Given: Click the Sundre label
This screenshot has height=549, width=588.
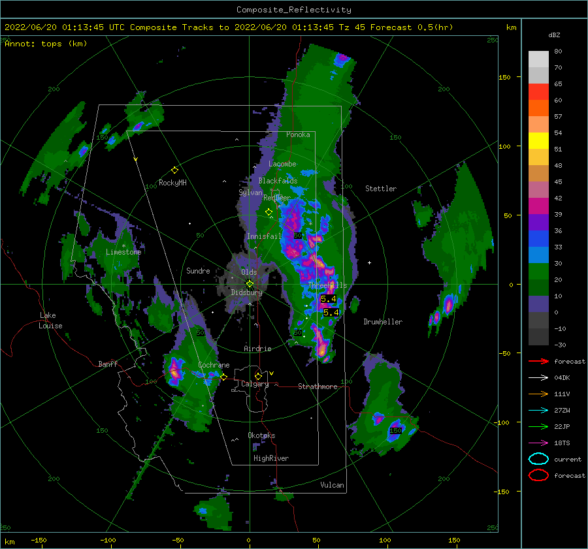Looking at the screenshot, I should (198, 270).
